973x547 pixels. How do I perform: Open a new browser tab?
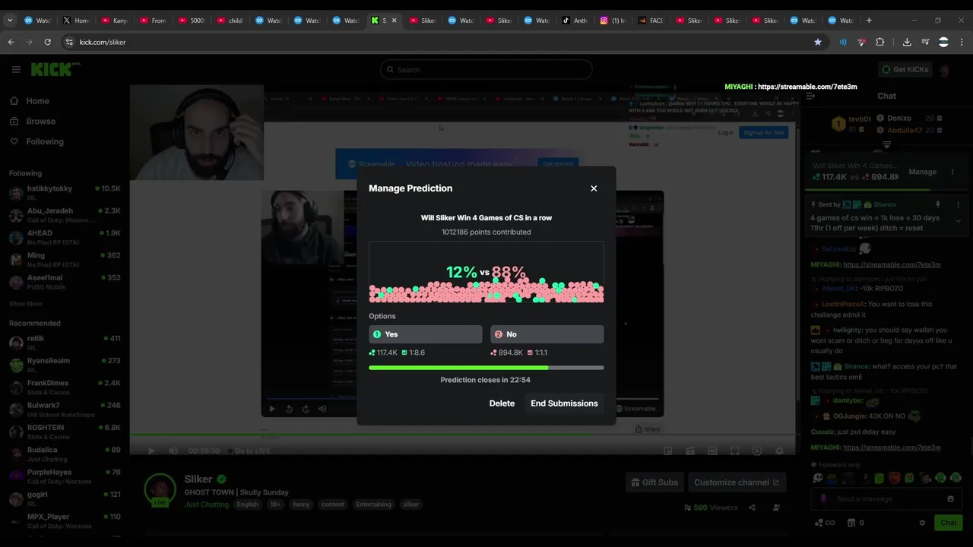pyautogui.click(x=869, y=21)
